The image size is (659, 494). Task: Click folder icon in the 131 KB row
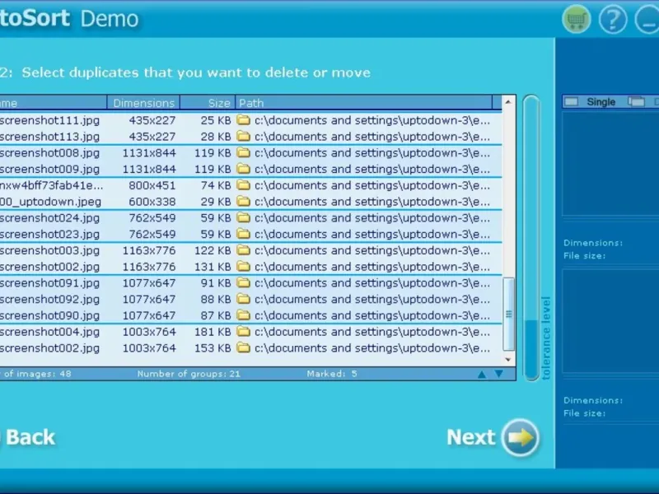[x=243, y=267]
